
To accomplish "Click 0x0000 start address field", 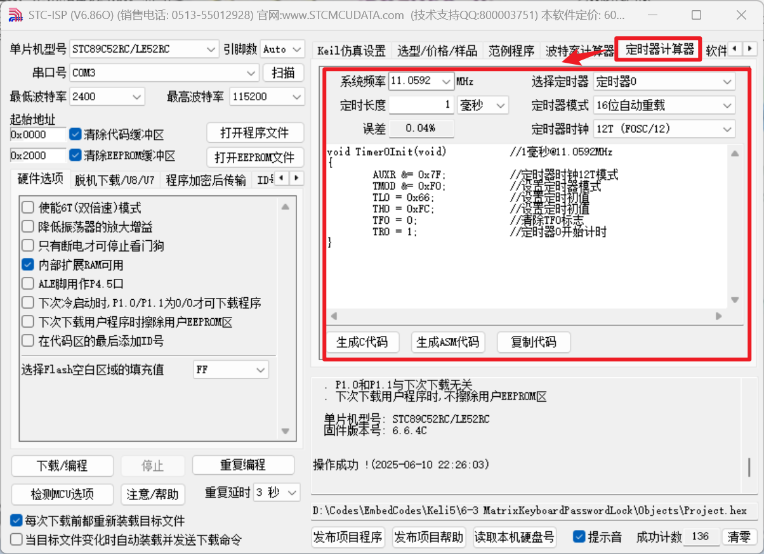I will point(38,135).
